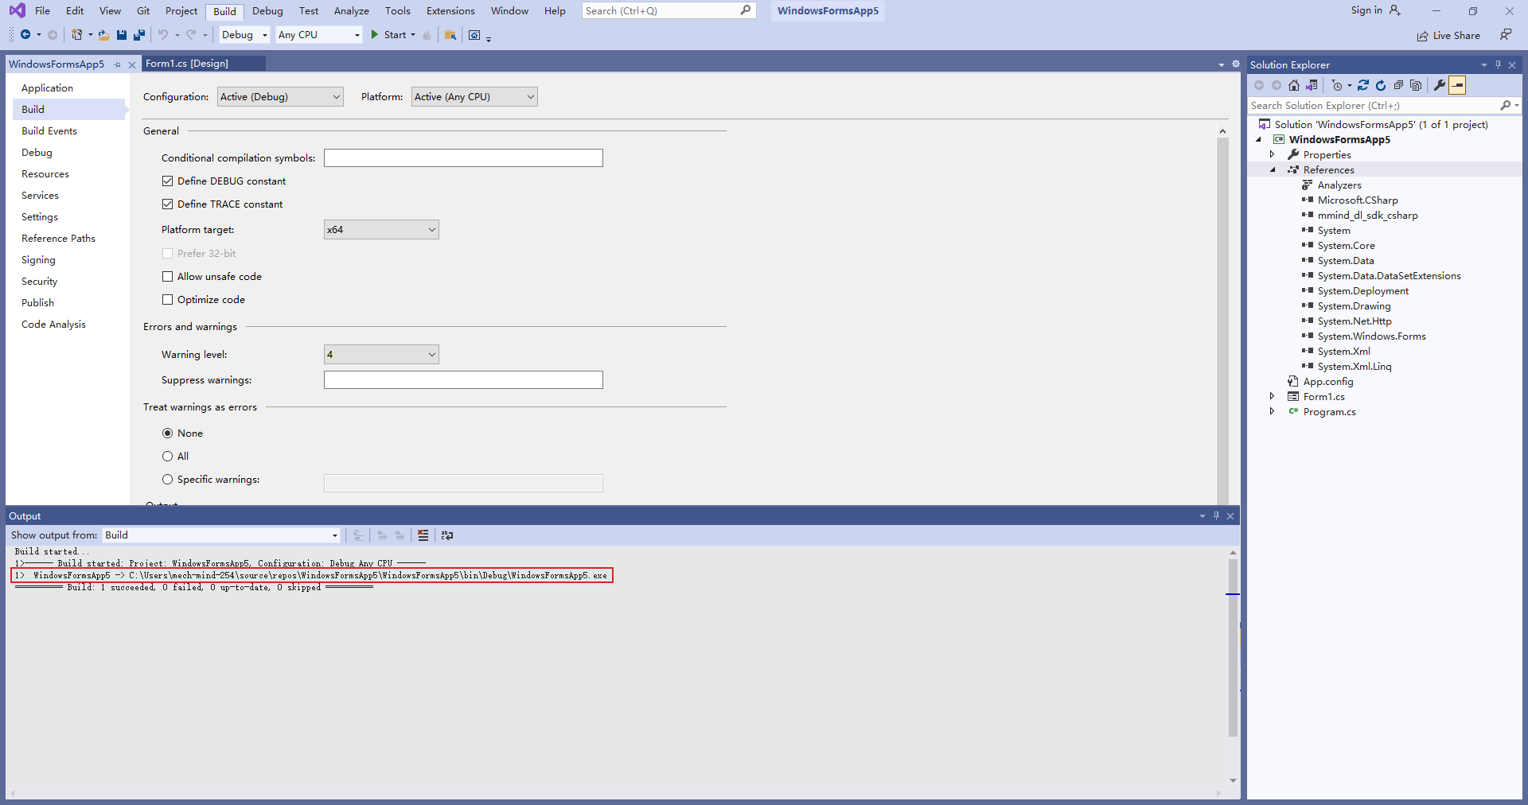Select the Specific warnings radio button
The image size is (1528, 805).
pyautogui.click(x=167, y=480)
